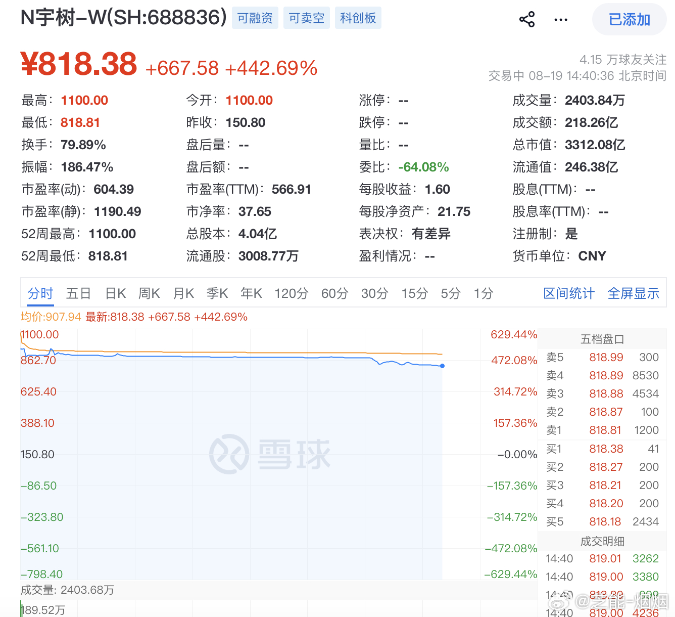
Task: Click the 卖1 order row 818.81
Action: click(x=602, y=430)
